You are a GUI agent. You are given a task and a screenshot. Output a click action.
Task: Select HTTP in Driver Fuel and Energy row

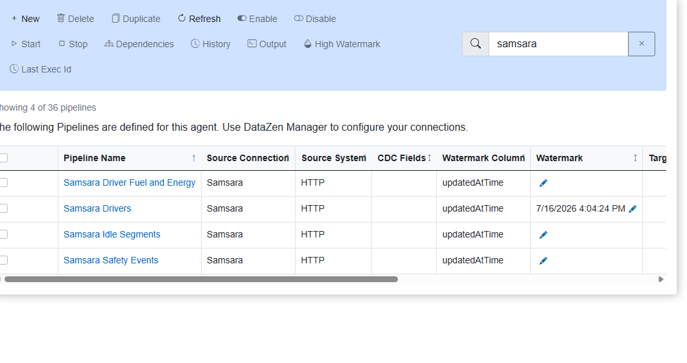(x=313, y=183)
